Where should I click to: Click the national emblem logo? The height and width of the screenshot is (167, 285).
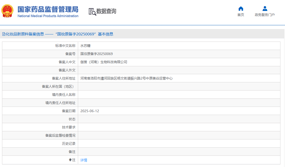click(x=7, y=11)
